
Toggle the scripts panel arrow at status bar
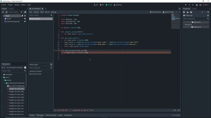pos(55,110)
